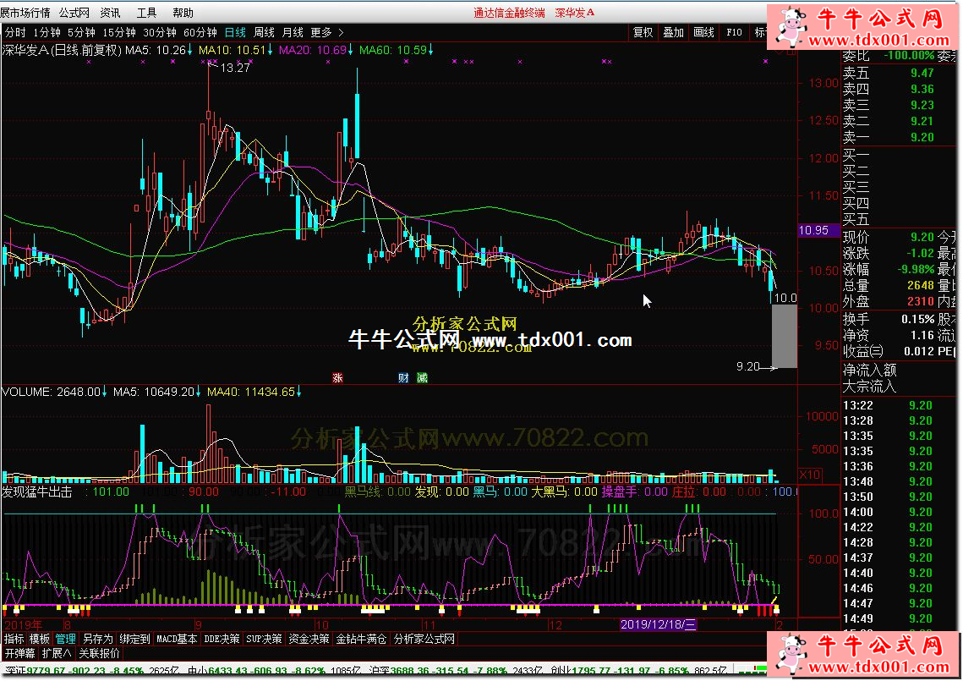Open the 帮助 menu
The image size is (963, 681).
(183, 13)
